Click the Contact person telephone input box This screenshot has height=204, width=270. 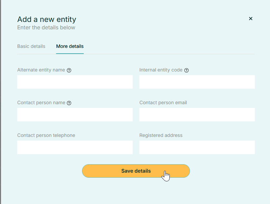click(75, 147)
